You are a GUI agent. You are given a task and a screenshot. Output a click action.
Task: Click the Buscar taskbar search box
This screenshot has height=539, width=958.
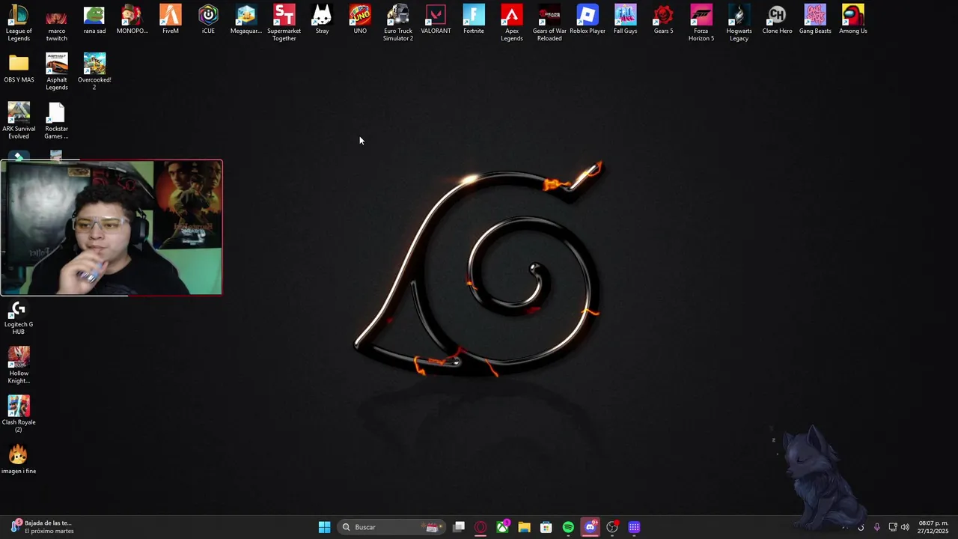coord(391,527)
